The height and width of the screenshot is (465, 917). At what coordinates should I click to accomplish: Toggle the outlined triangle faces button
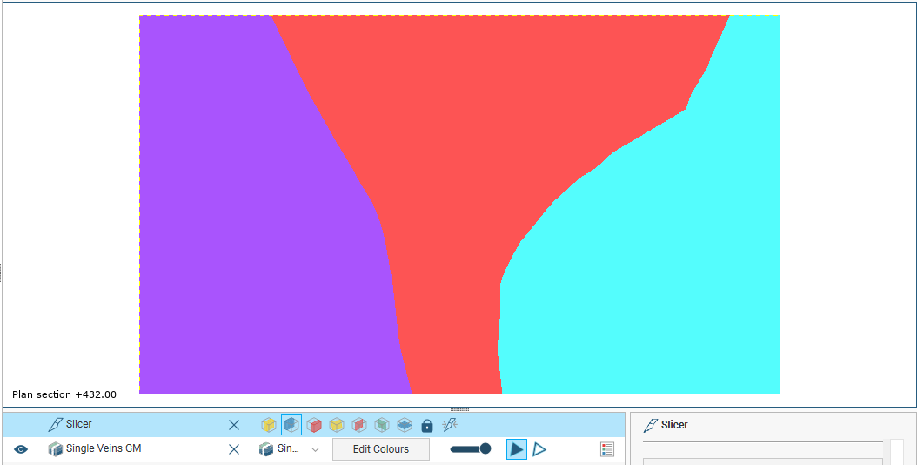(x=539, y=449)
